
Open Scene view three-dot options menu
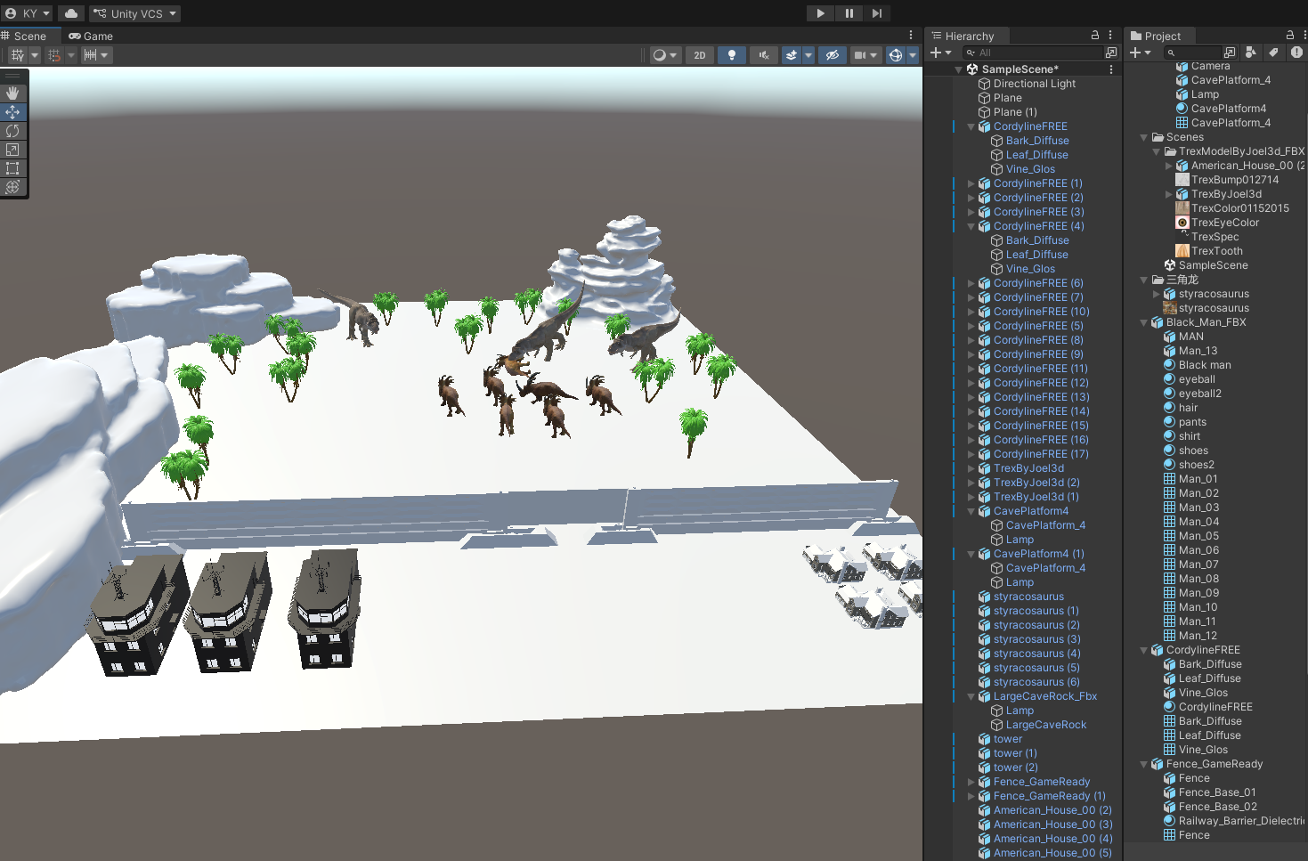pyautogui.click(x=911, y=36)
